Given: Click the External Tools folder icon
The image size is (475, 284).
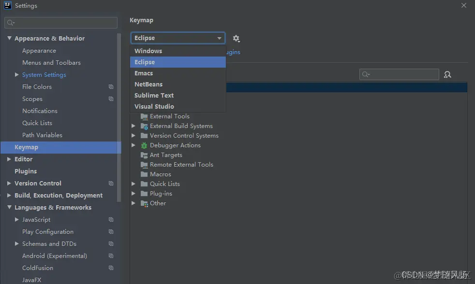Looking at the screenshot, I should tap(144, 116).
